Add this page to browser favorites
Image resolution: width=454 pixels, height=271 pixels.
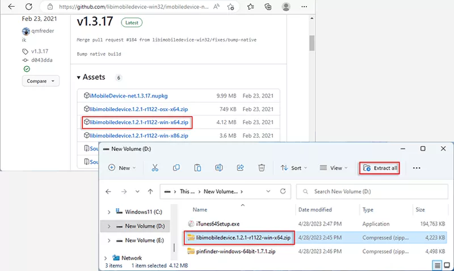[x=230, y=7]
